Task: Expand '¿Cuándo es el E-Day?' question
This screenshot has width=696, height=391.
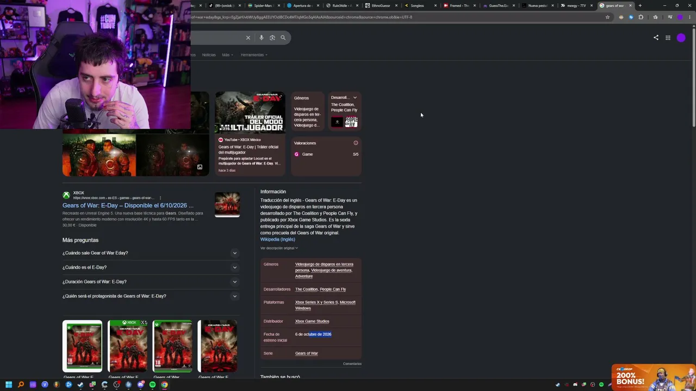Action: click(x=151, y=267)
